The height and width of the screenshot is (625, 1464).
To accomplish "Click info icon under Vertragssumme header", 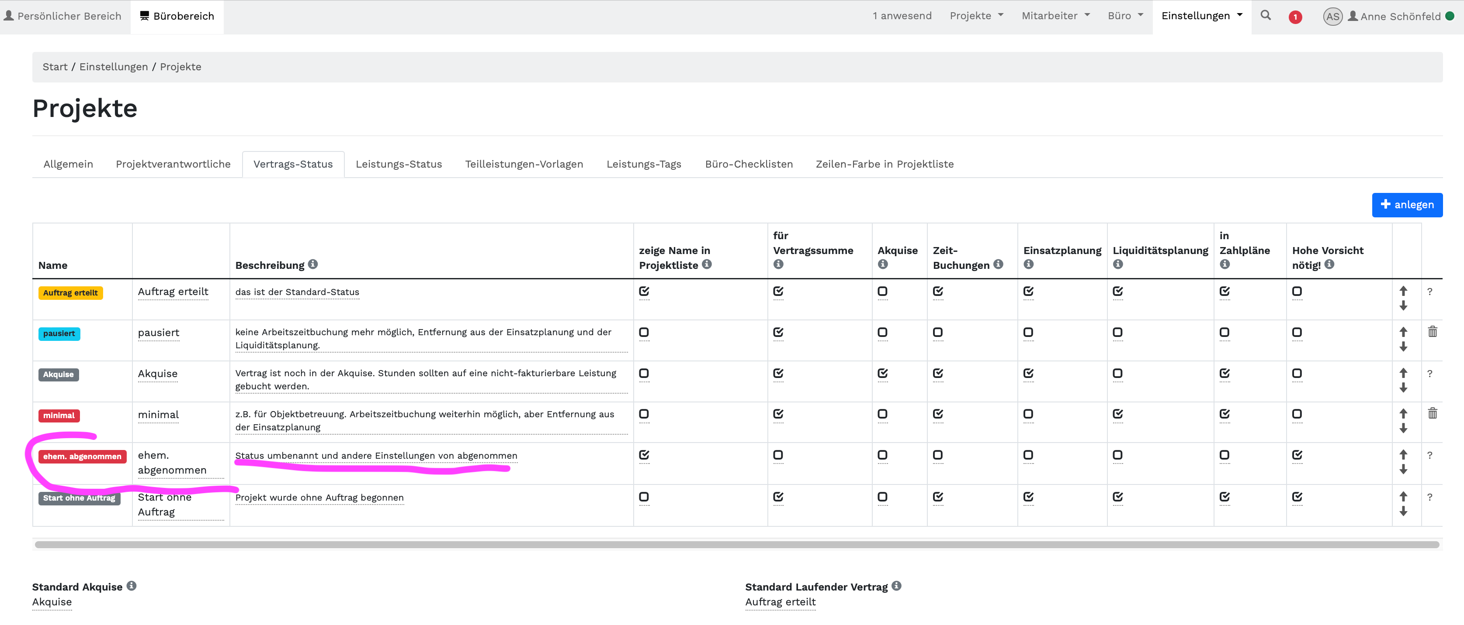I will [778, 264].
